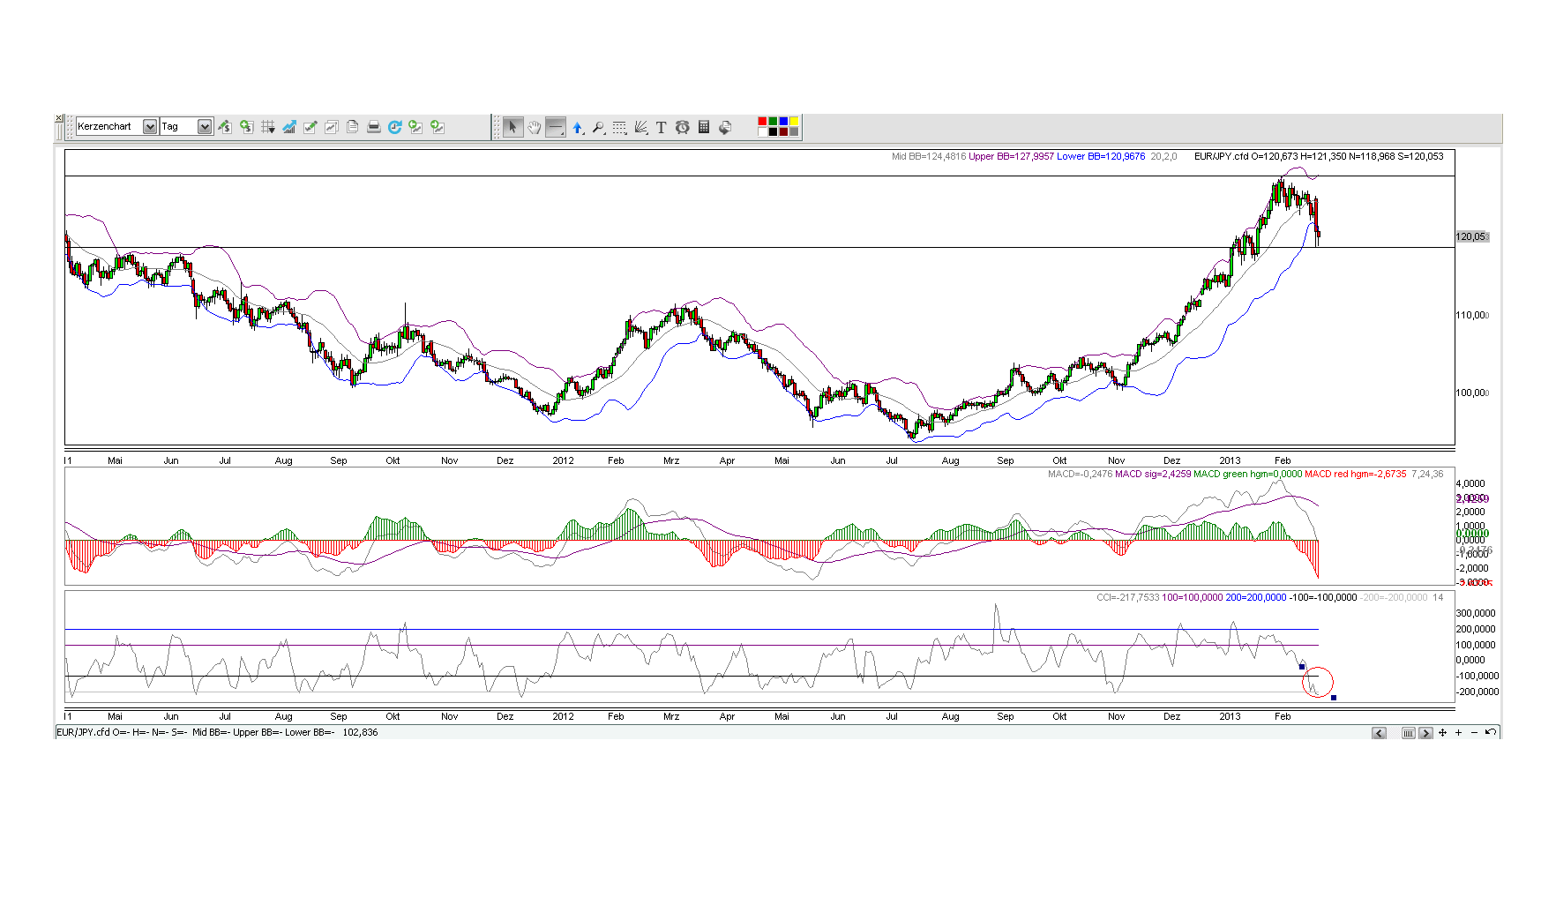This screenshot has width=1556, height=920.
Task: Click the Upper BB=127,9957 legend text
Action: [1011, 157]
